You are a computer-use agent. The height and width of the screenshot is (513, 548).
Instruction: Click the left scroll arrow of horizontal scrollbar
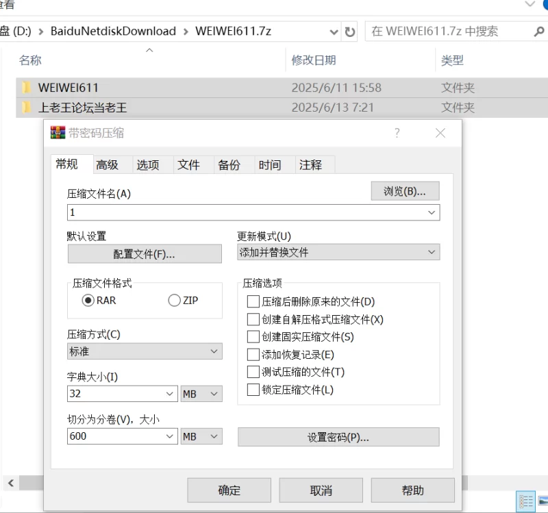(x=11, y=483)
